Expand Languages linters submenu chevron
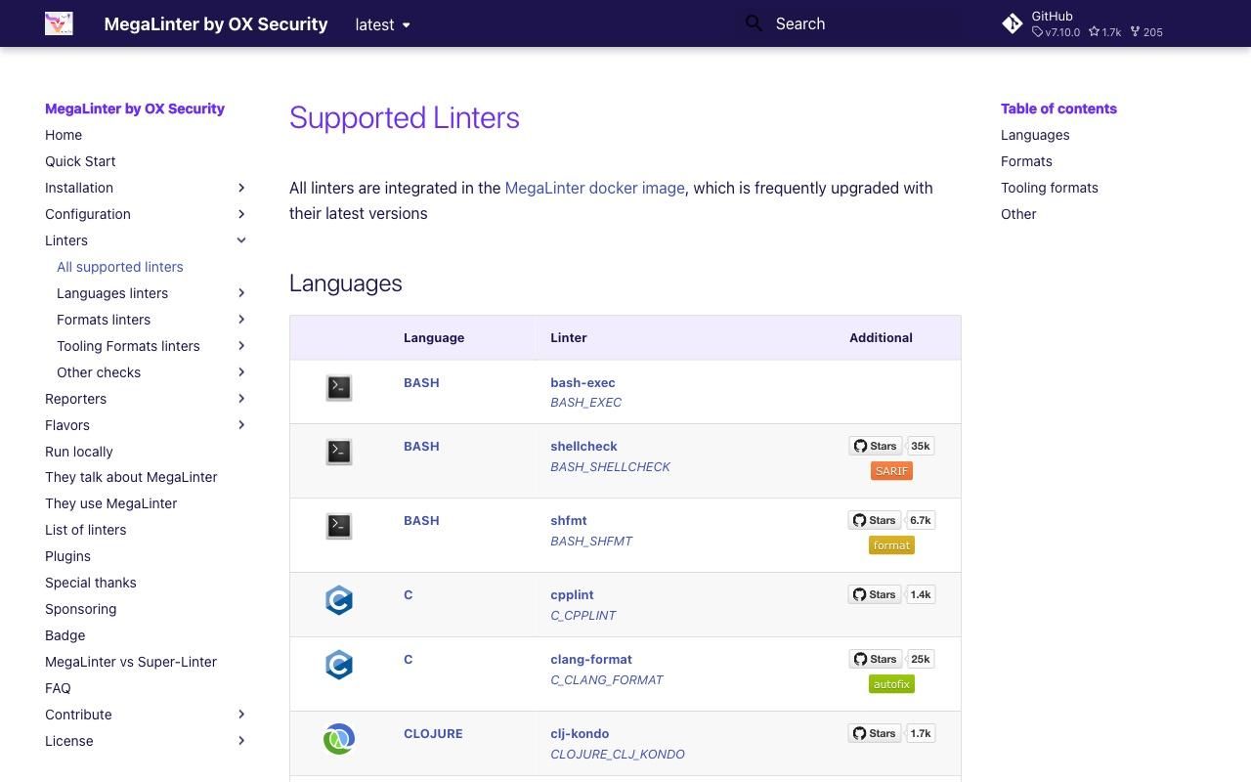The width and height of the screenshot is (1251, 782). point(241,293)
